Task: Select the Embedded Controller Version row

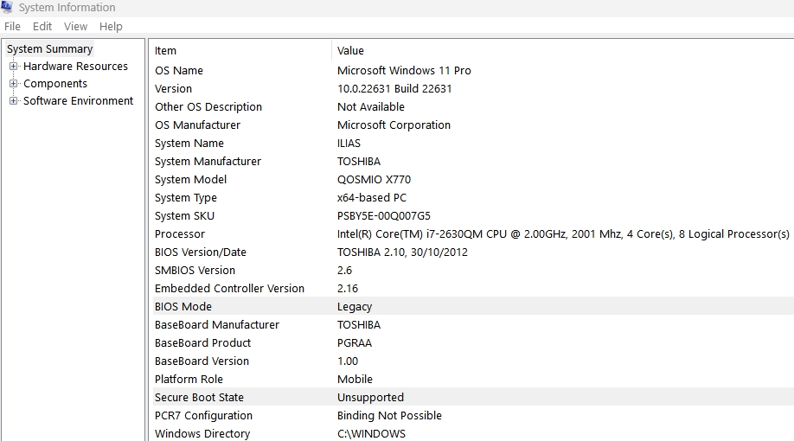Action: point(473,289)
